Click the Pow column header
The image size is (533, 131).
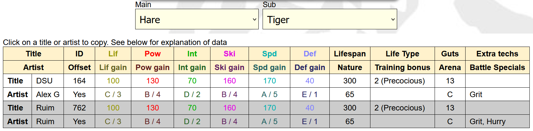point(152,54)
